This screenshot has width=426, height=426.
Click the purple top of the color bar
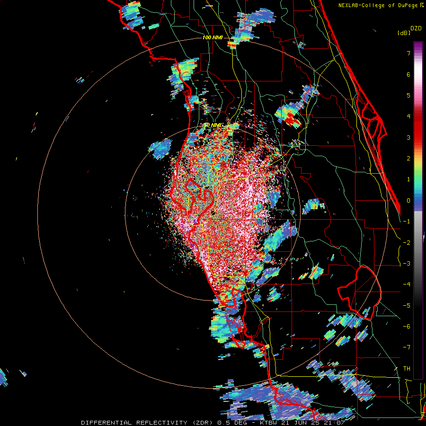[418, 47]
